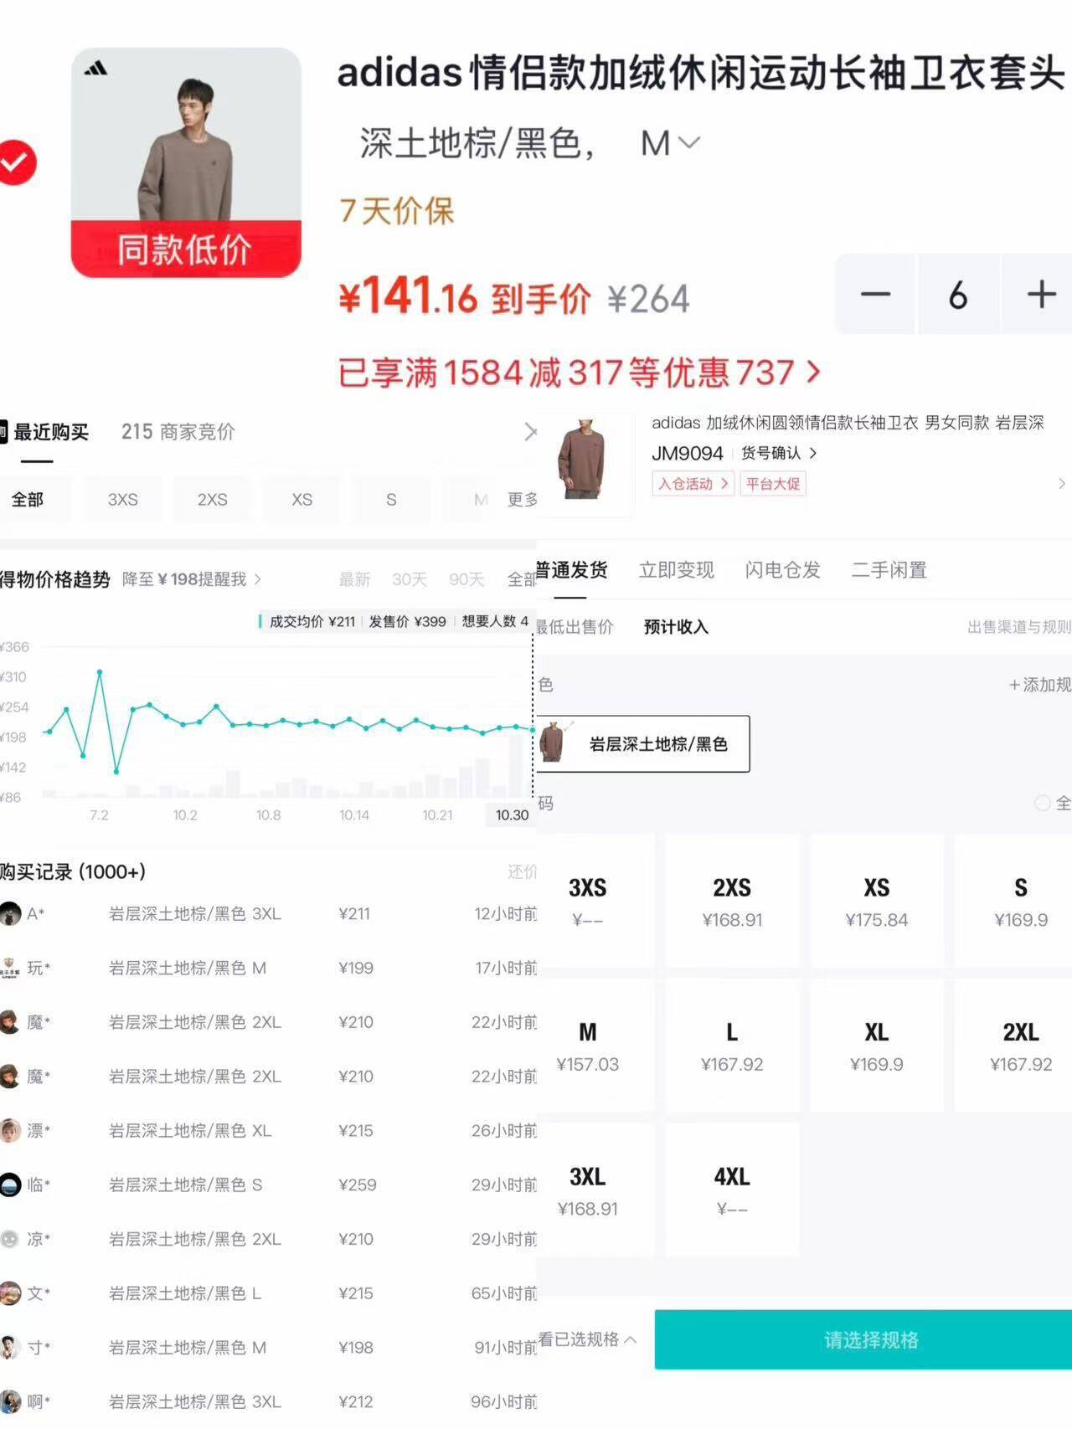The width and height of the screenshot is (1072, 1429).
Task: Switch to the 商家竞价 tab
Action: (x=178, y=432)
